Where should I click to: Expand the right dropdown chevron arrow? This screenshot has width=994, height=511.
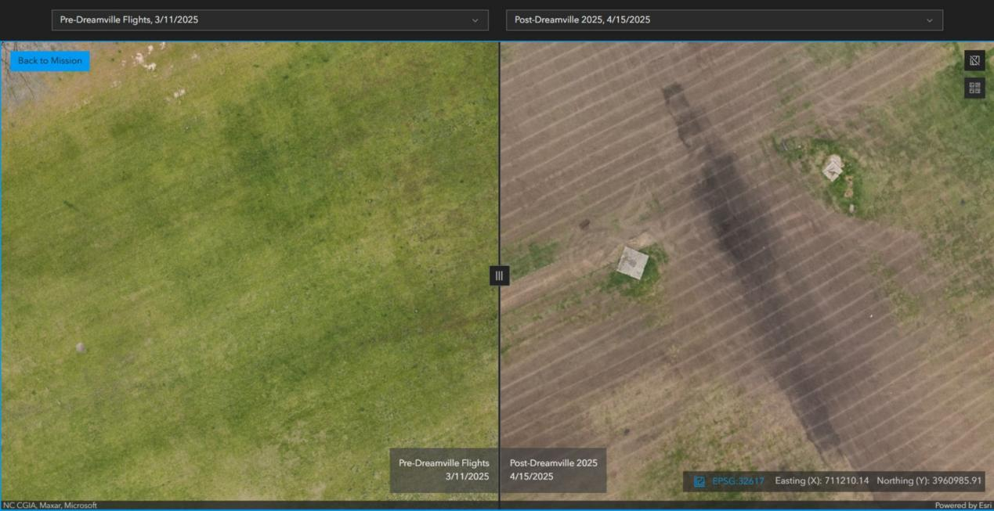click(930, 20)
